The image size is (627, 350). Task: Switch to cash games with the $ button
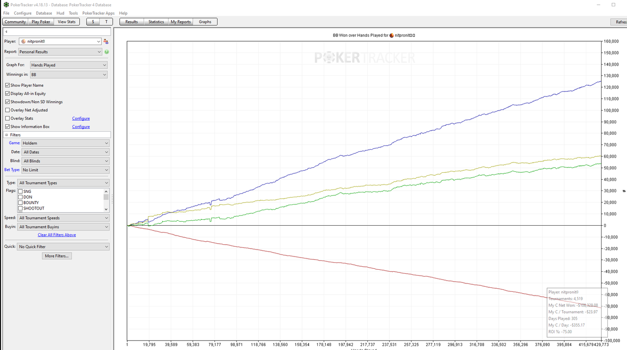click(93, 22)
